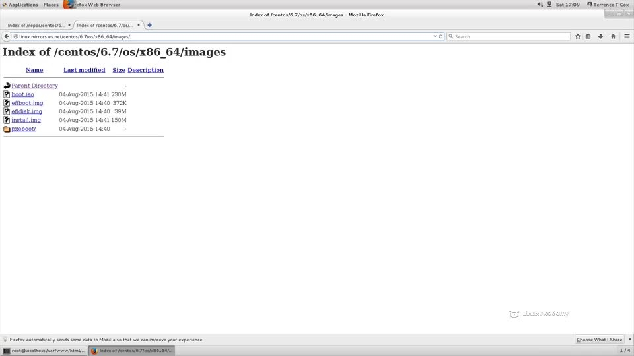Open the Firefox Web Browser app menu
Viewport: 634px width, 356px height.
coord(92,5)
